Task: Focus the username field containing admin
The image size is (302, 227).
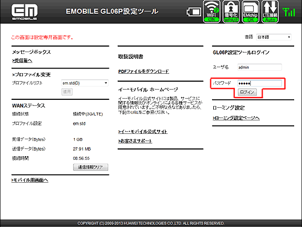Action: (260, 67)
